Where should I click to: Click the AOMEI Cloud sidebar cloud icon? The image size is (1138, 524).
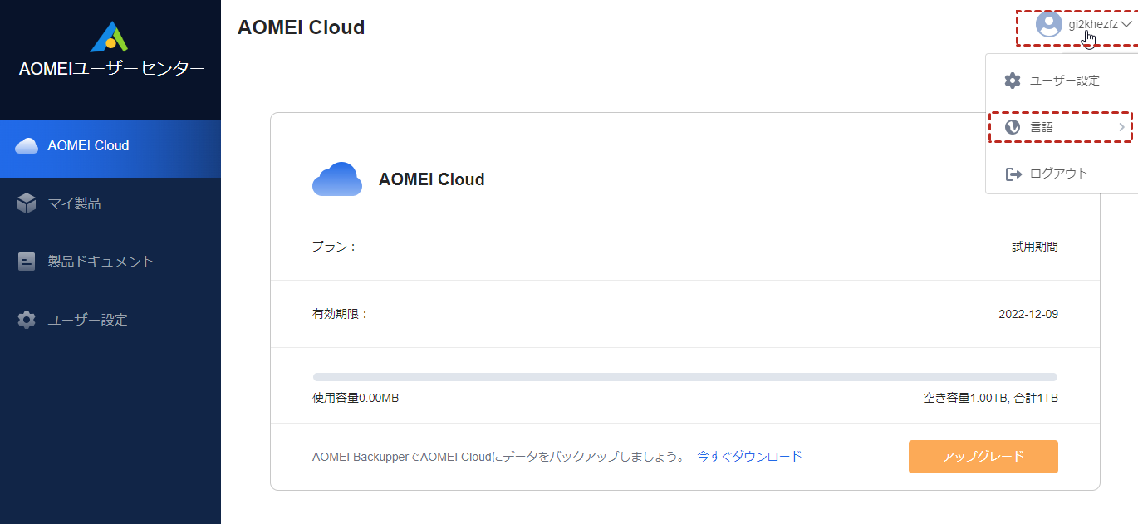[27, 146]
